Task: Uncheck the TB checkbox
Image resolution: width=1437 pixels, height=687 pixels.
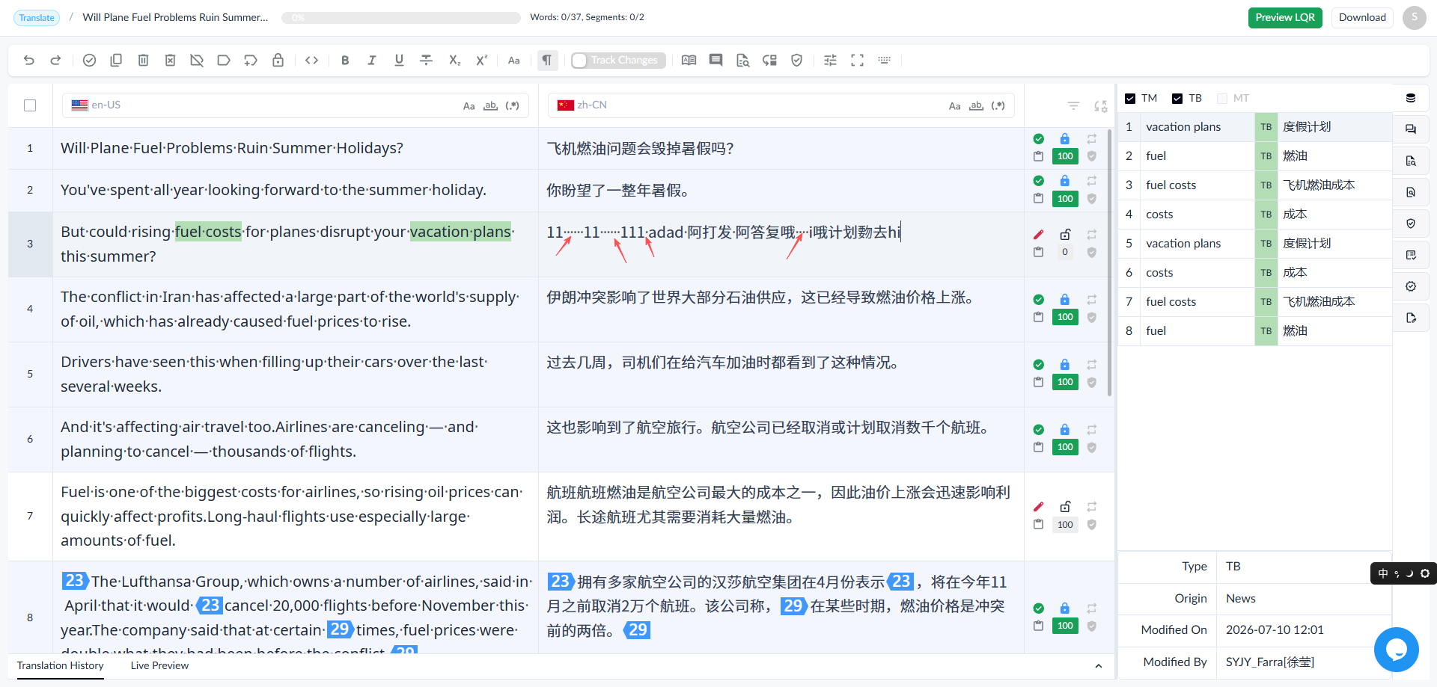Action: [x=1177, y=99]
